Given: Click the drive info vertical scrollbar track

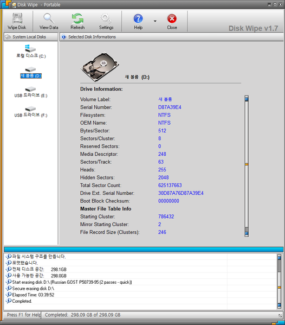Looking at the screenshot, I should tap(247, 166).
